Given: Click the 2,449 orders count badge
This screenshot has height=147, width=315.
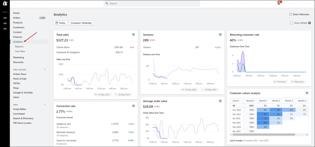Looking at the screenshot, I should pos(42,18).
